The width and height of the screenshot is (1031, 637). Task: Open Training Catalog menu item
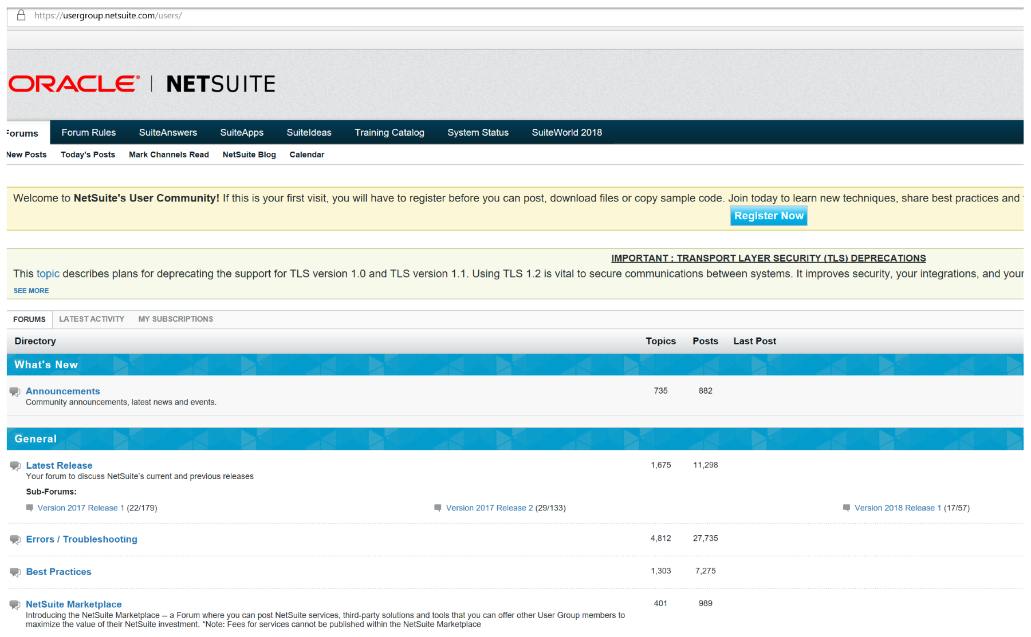[x=389, y=132]
